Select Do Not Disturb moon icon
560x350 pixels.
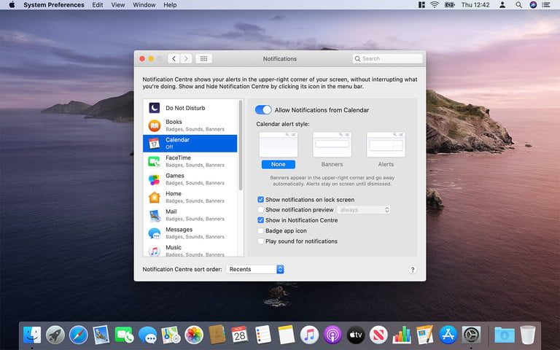click(155, 108)
